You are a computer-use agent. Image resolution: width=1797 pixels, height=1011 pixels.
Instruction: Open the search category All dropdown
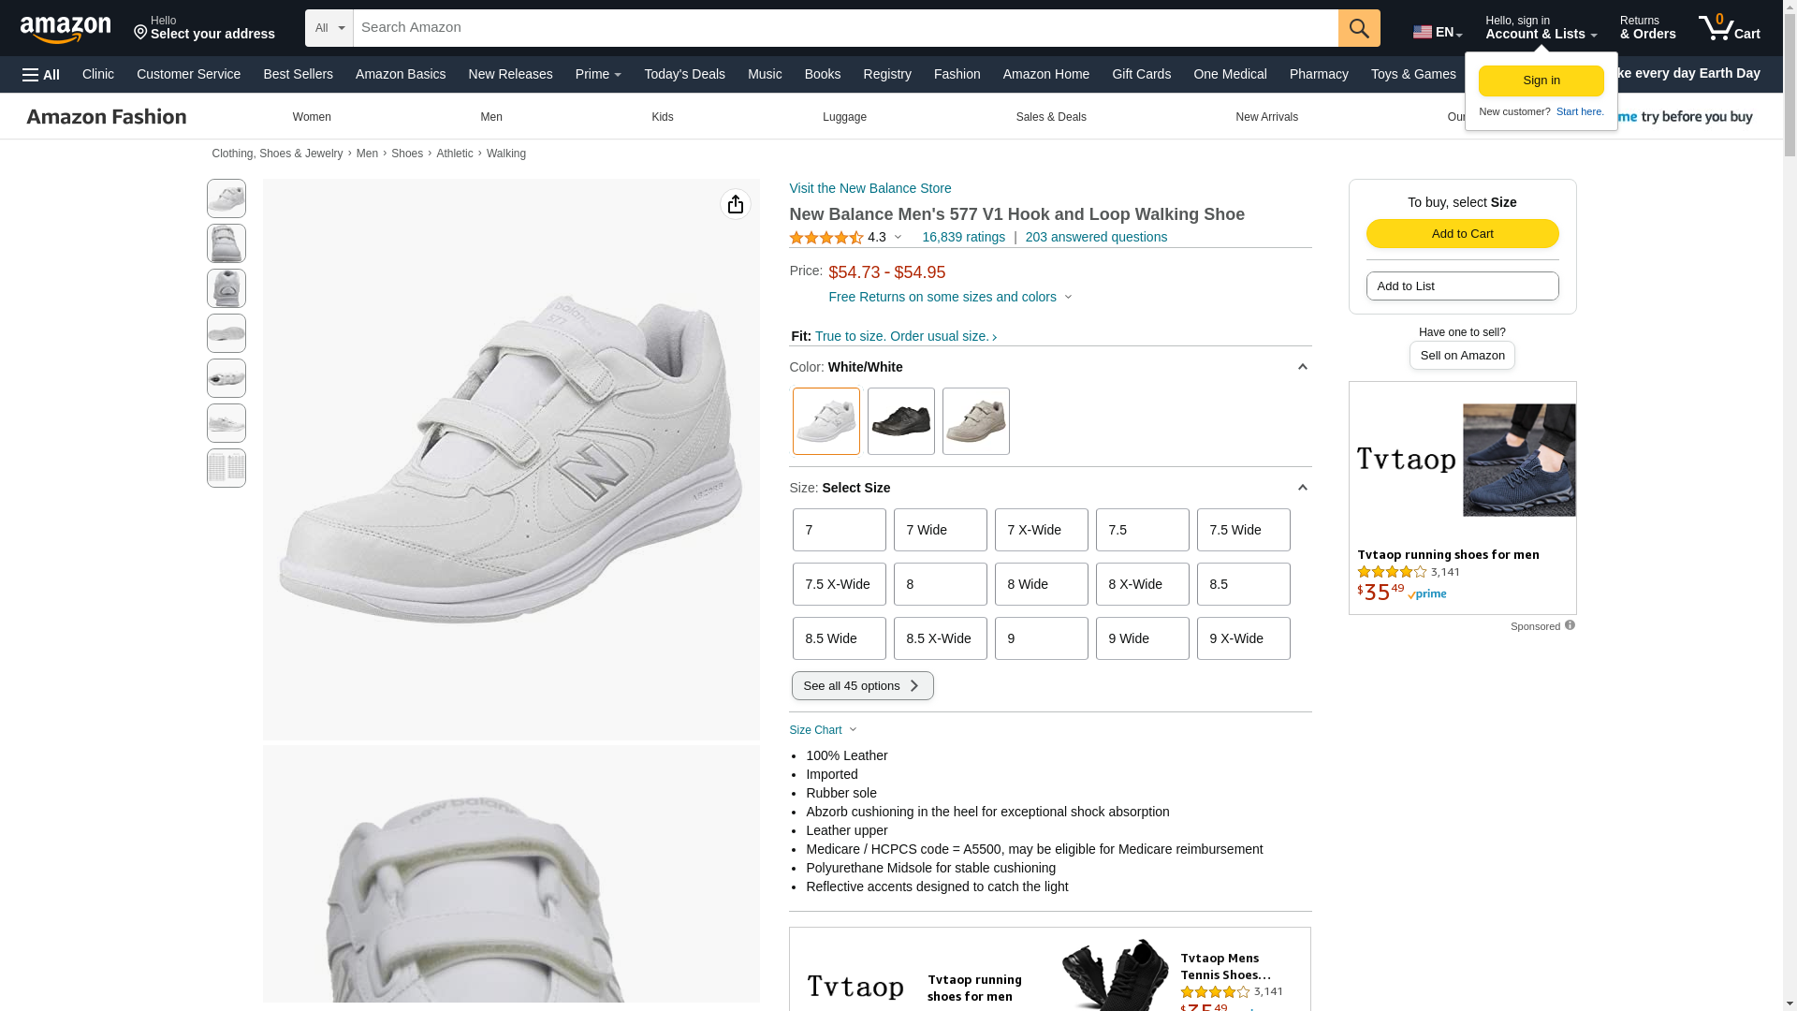329,28
